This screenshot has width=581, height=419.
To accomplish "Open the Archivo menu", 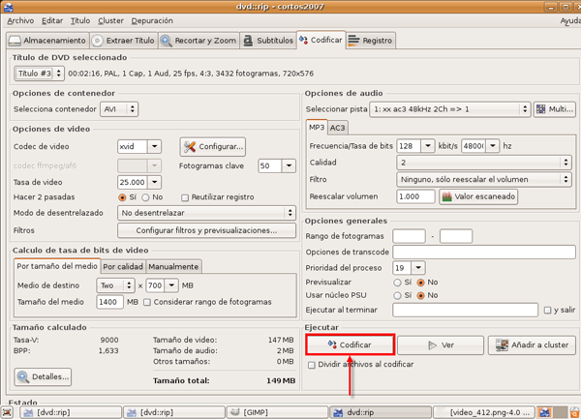I will 19,20.
